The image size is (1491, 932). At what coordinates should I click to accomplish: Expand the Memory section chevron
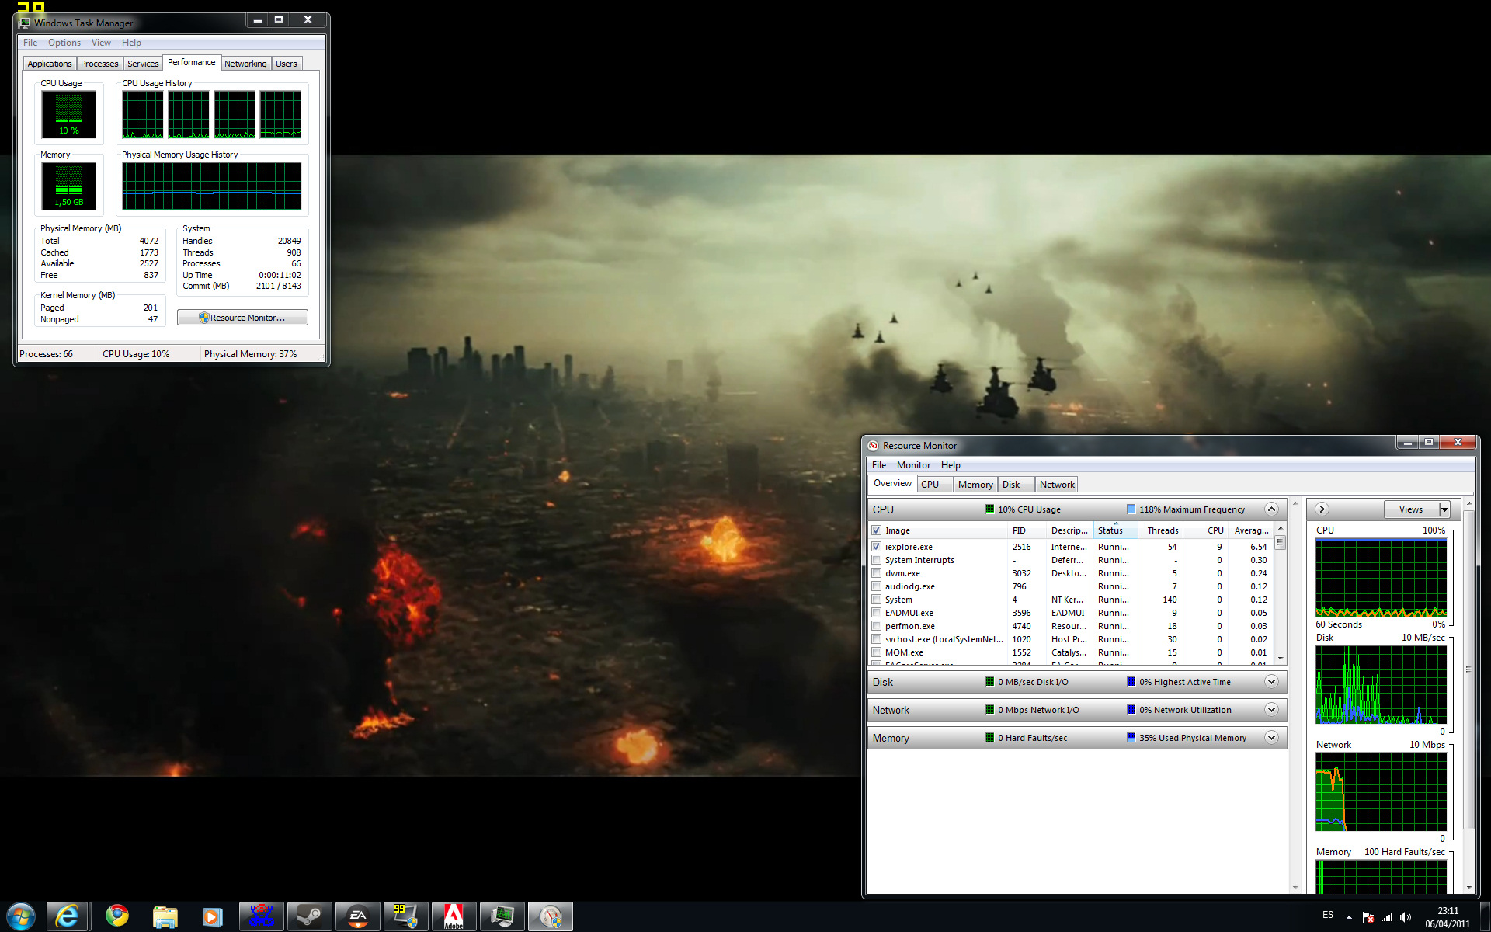coord(1271,738)
